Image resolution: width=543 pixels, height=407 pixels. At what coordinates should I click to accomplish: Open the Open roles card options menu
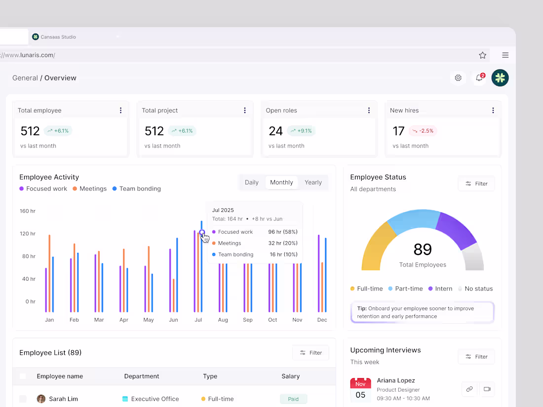[369, 111]
